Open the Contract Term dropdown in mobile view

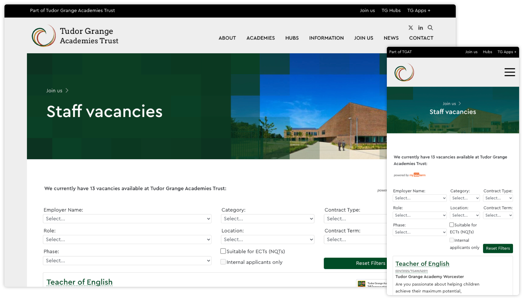[x=498, y=215]
